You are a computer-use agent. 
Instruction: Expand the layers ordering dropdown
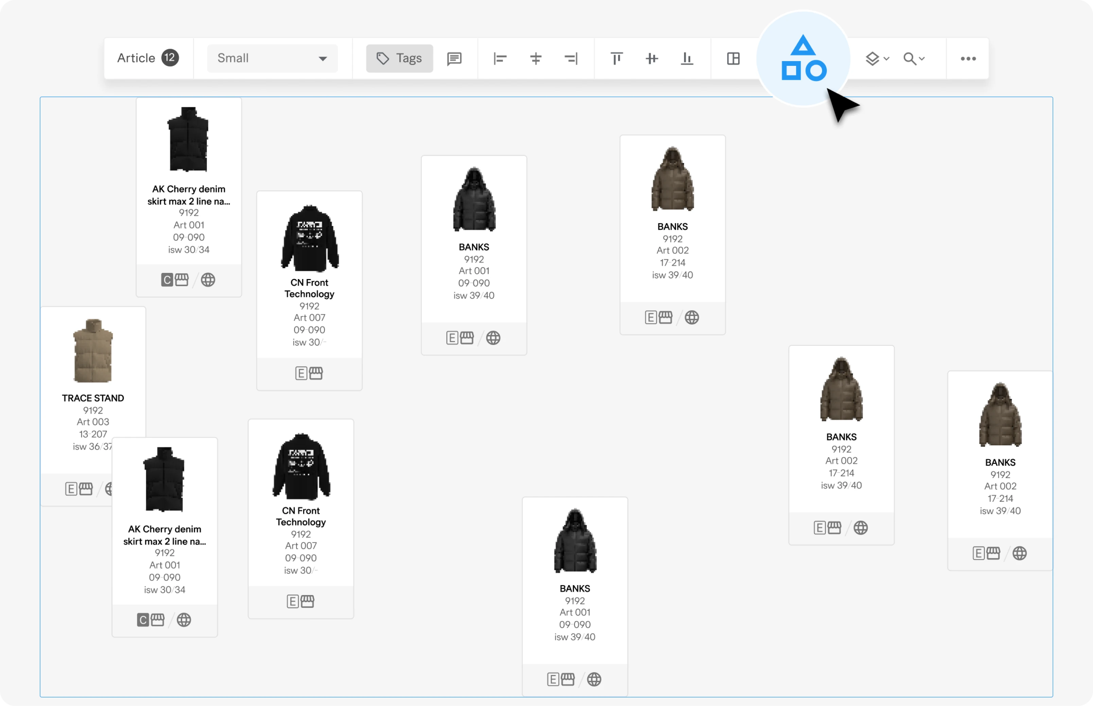[877, 59]
